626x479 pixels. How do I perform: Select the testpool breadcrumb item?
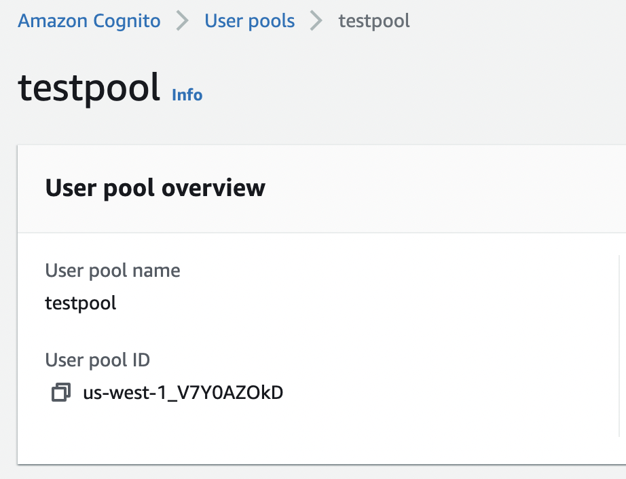pos(374,21)
